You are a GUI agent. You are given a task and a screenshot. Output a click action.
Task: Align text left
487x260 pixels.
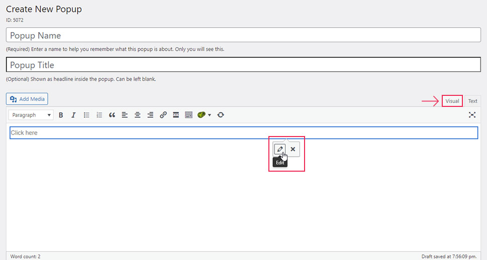pos(125,115)
